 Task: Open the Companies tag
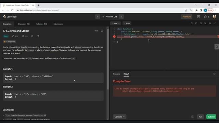point(9,42)
